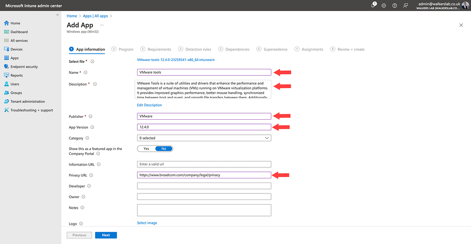Go to Devices in the sidebar
This screenshot has width=471, height=244.
(x=16, y=49)
